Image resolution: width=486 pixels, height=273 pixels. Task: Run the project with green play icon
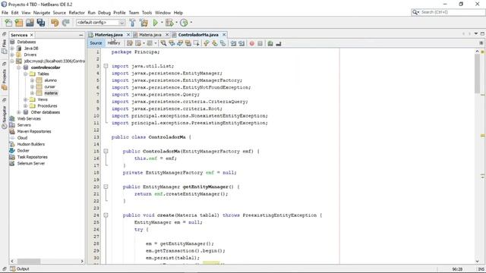coord(155,23)
